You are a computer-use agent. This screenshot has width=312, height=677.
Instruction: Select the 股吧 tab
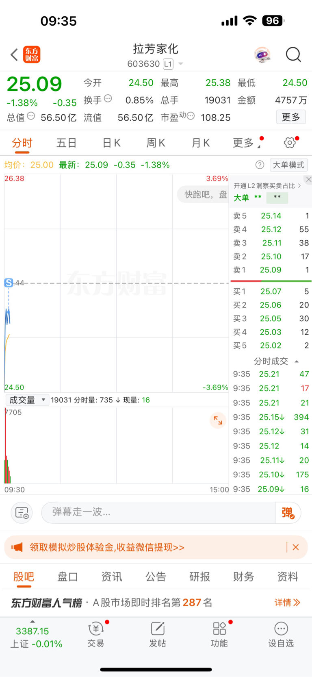(24, 577)
